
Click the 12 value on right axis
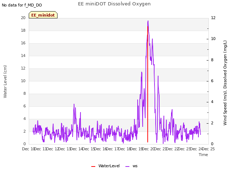tap(213, 18)
